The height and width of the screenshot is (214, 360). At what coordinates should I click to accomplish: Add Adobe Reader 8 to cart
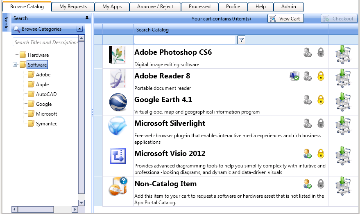coord(343,78)
